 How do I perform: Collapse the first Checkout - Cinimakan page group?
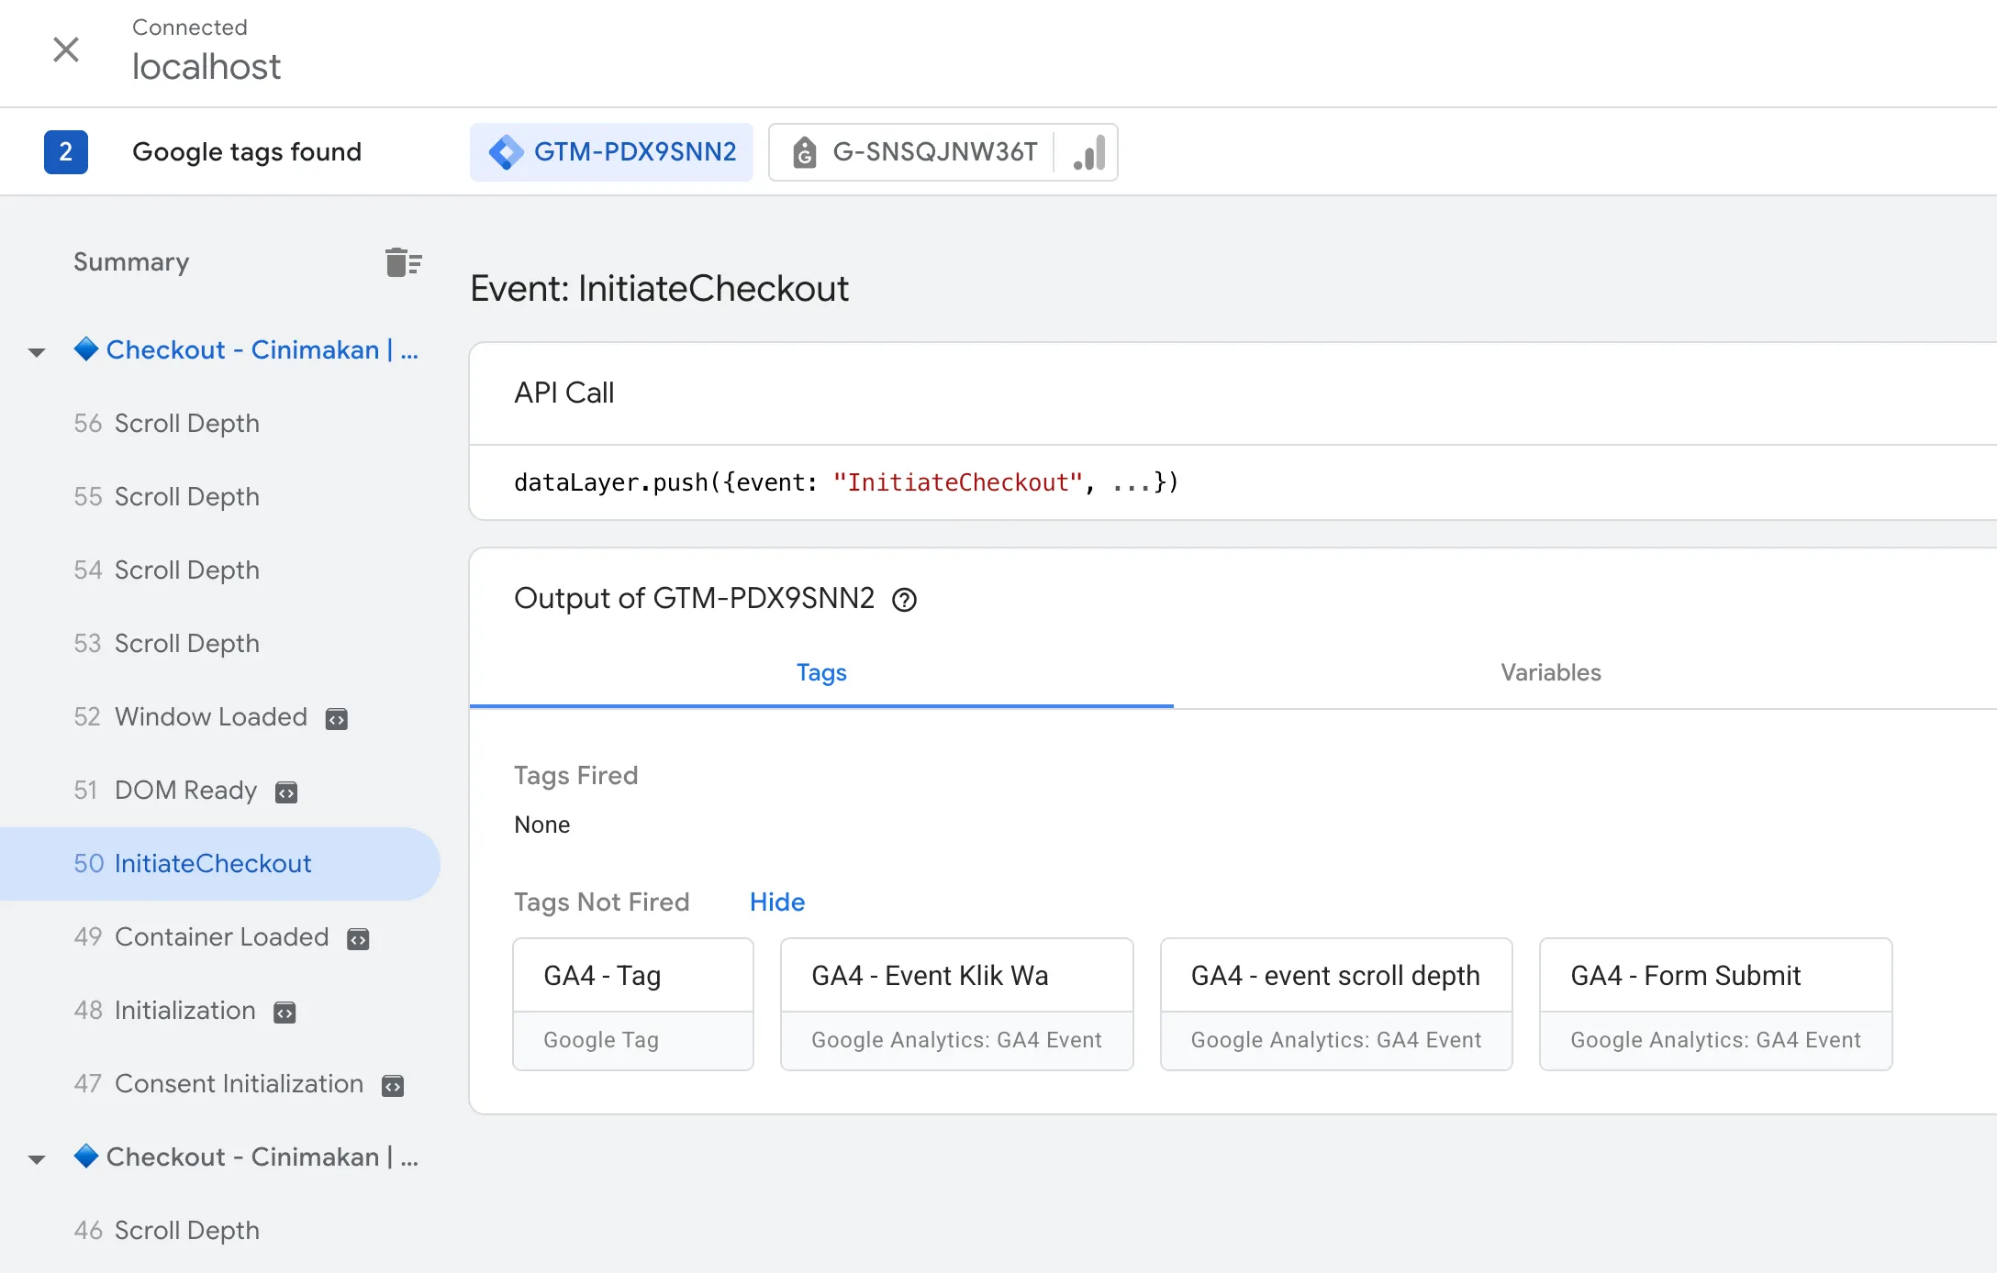click(x=37, y=352)
